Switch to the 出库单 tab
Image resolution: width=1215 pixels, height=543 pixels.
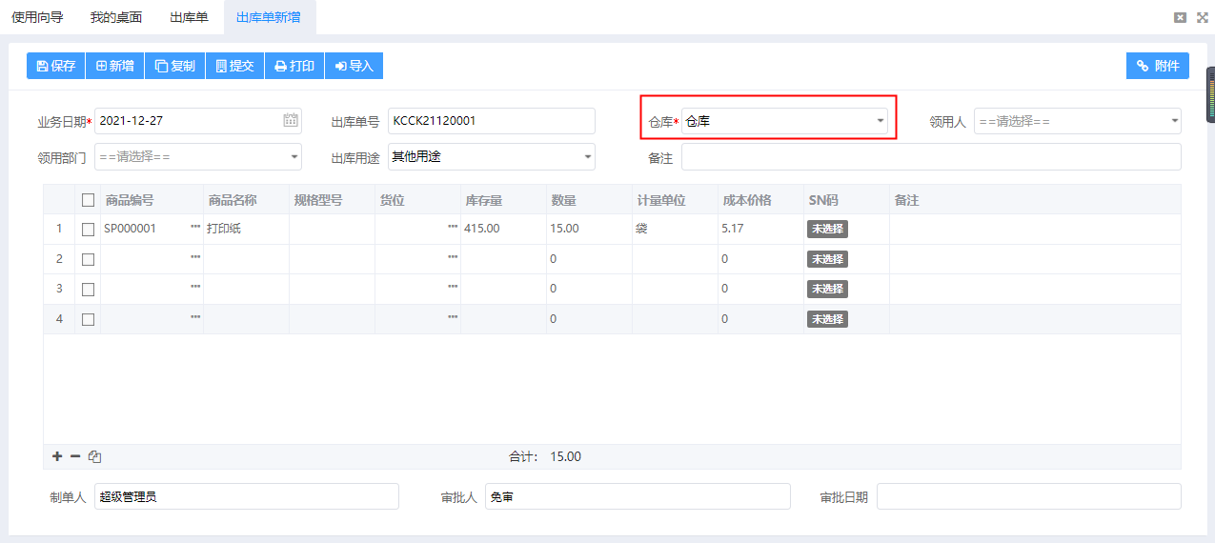189,17
